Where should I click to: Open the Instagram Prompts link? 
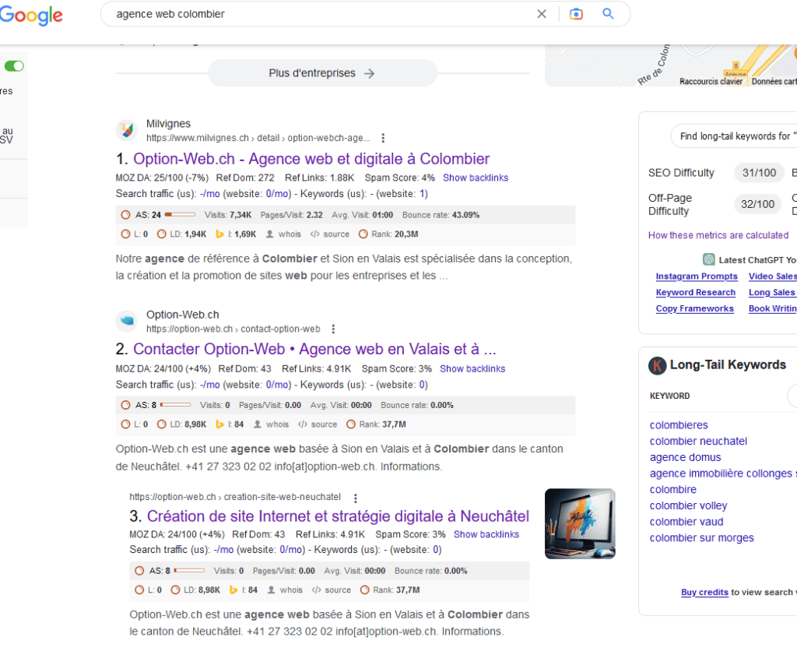pyautogui.click(x=696, y=276)
